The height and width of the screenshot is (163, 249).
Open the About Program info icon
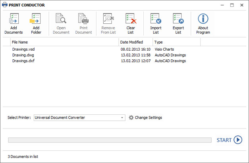tap(203, 19)
